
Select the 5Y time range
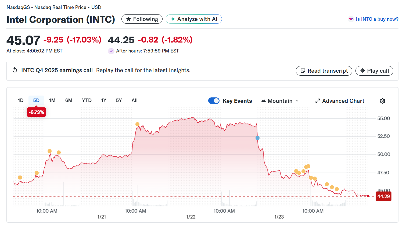(119, 100)
